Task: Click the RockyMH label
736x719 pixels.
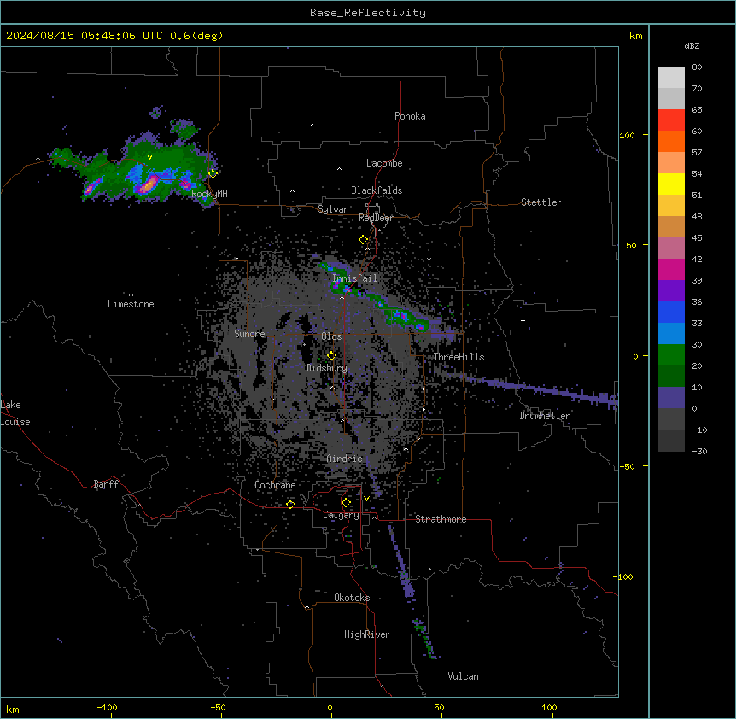Action: [209, 193]
